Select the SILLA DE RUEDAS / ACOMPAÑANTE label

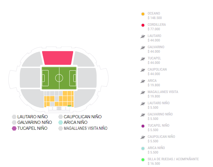click(173, 159)
